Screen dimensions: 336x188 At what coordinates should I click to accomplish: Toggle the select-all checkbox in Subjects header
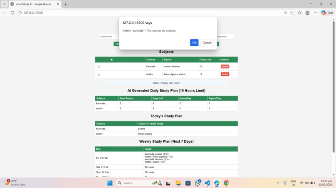pyautogui.click(x=111, y=59)
